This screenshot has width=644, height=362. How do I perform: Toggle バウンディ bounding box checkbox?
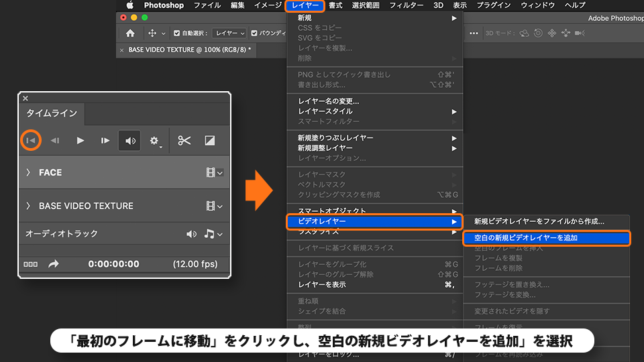pos(254,34)
